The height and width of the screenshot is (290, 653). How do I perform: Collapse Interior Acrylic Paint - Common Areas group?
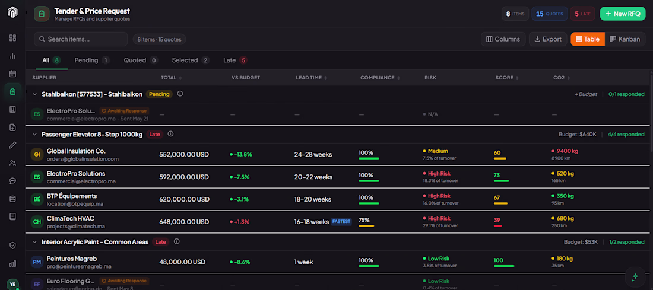tap(34, 242)
